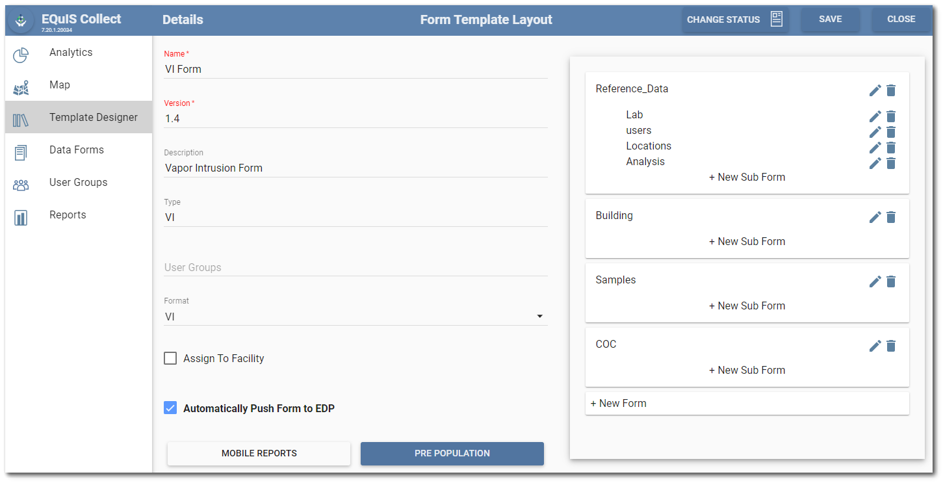Click the EQuIS Collect logo icon
The height and width of the screenshot is (483, 943).
point(21,20)
